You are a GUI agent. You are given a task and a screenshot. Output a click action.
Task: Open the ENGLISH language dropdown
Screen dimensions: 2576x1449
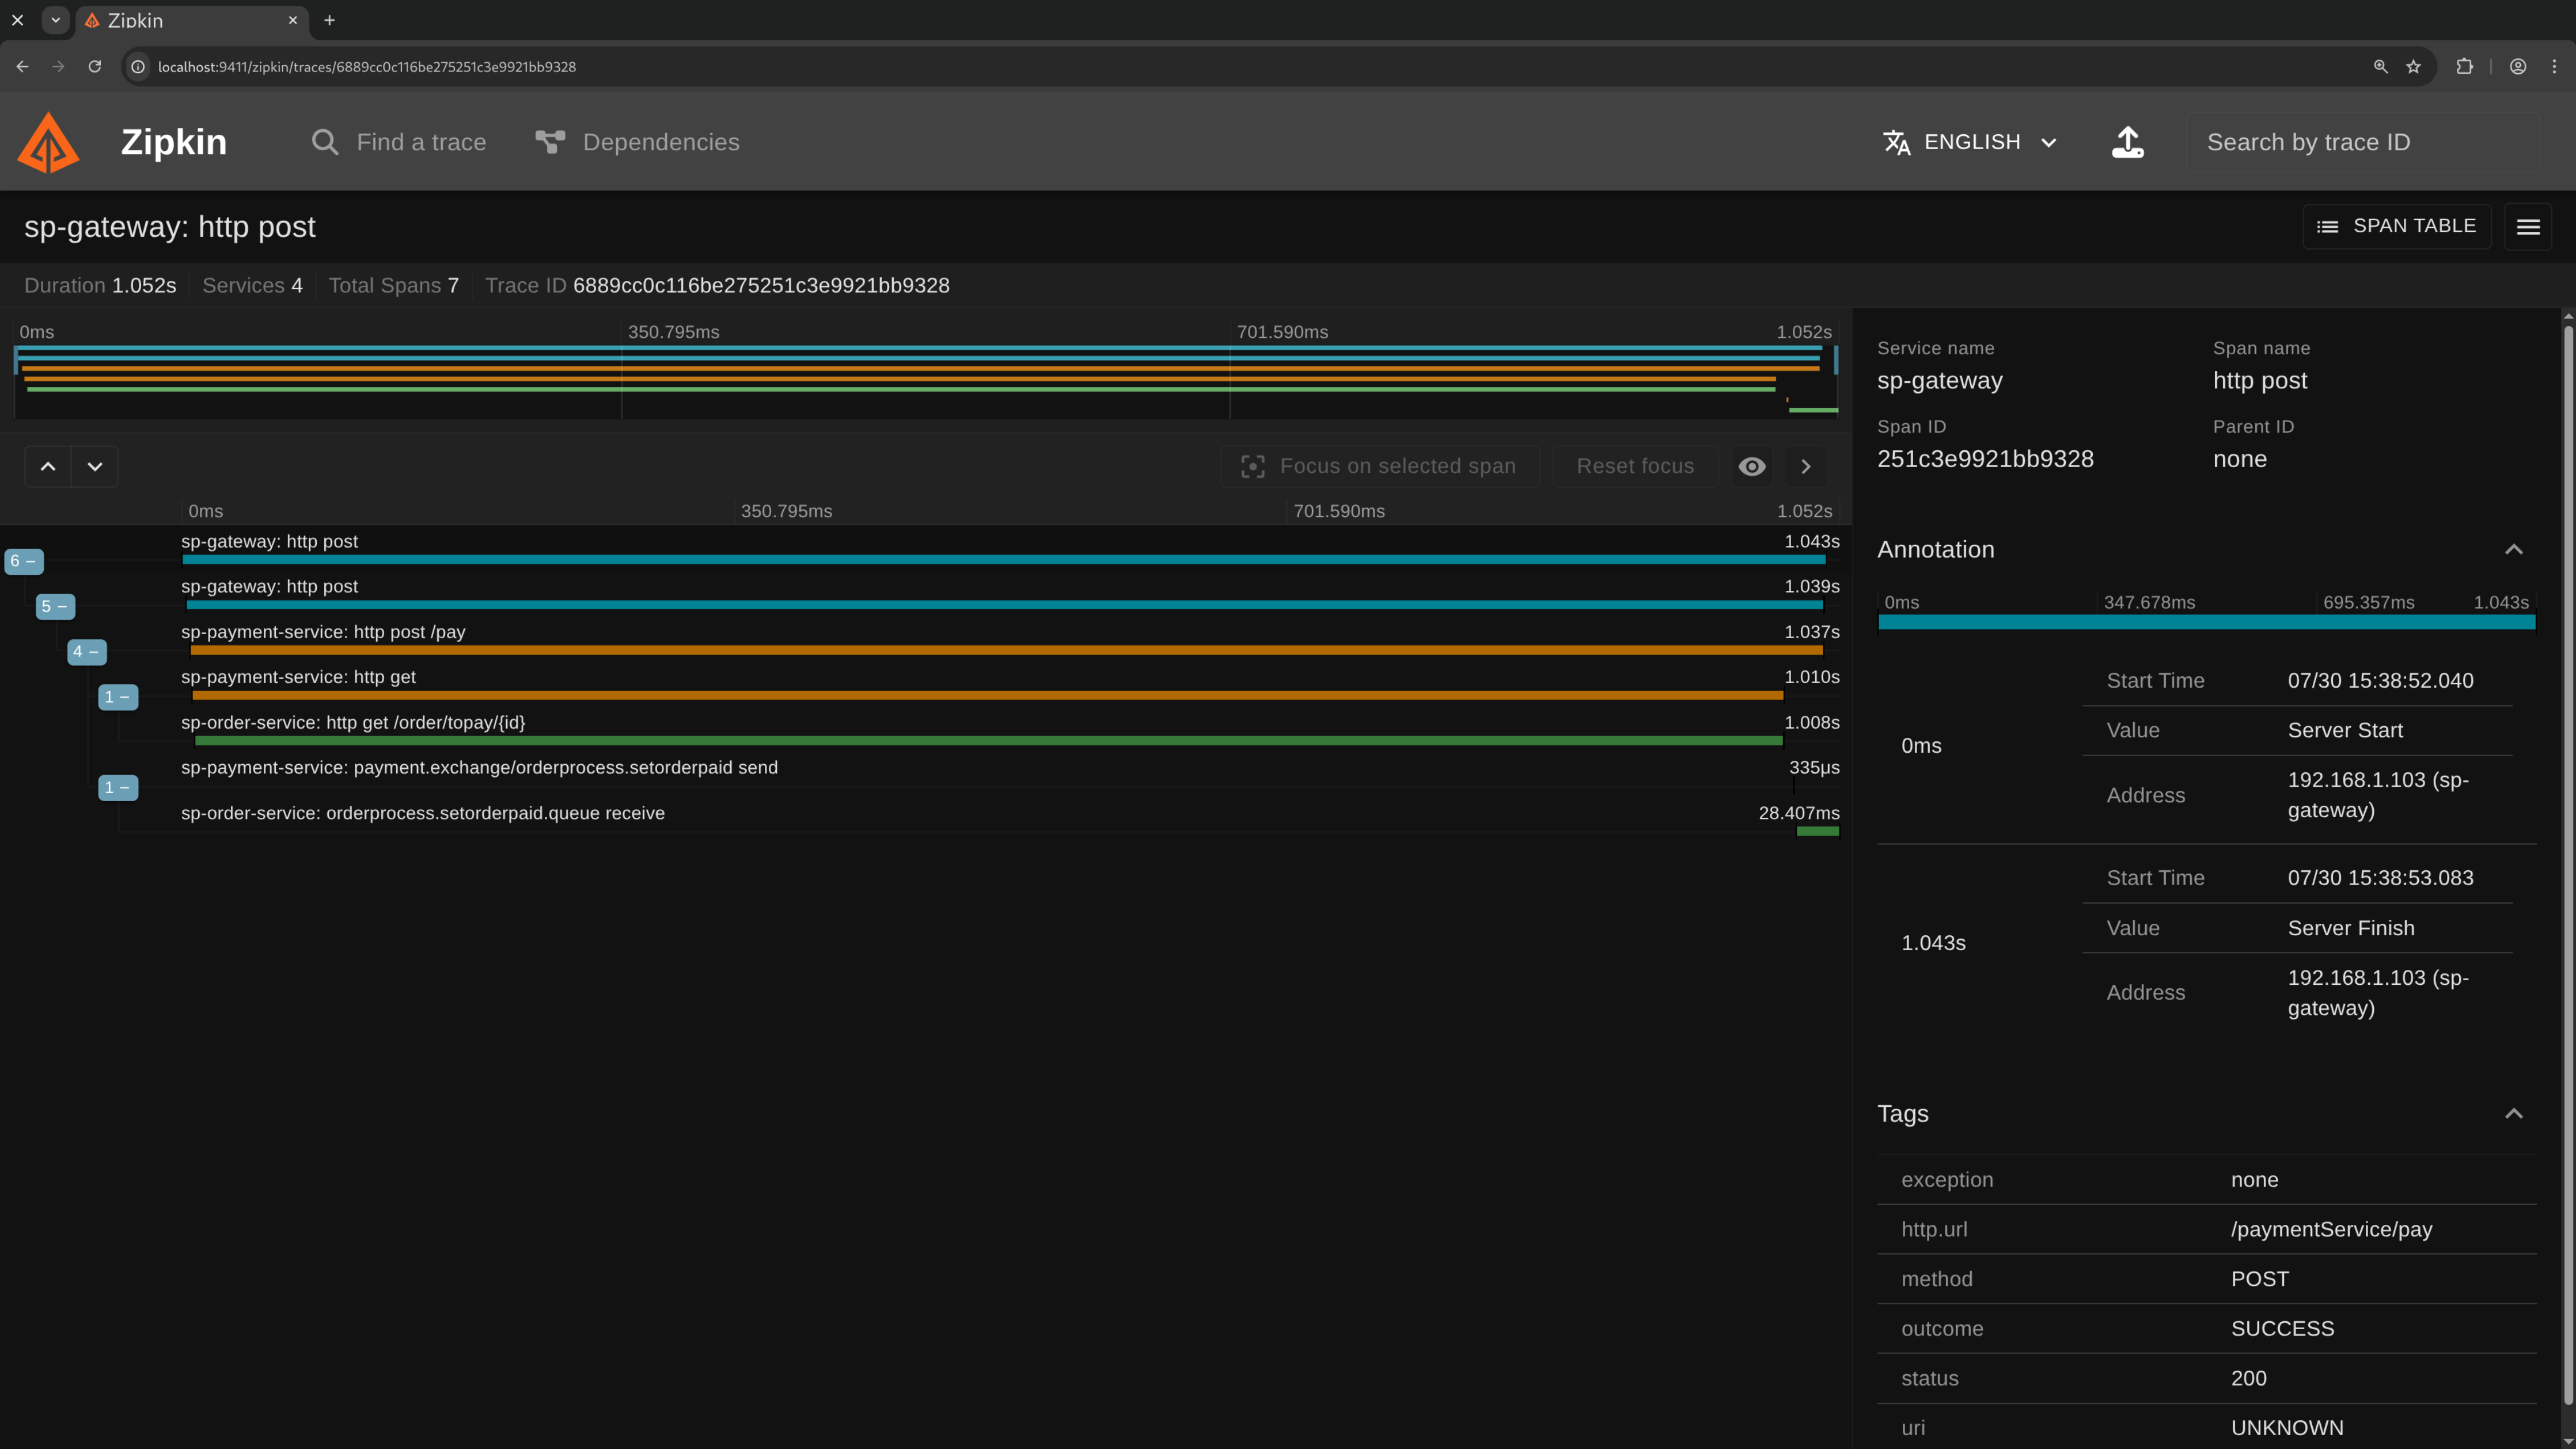1970,142
